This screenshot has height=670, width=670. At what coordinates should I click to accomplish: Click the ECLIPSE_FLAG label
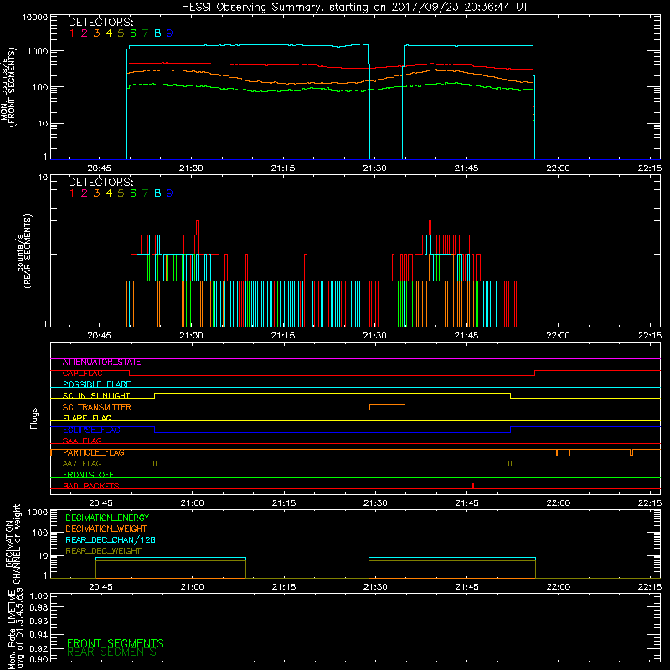click(91, 430)
